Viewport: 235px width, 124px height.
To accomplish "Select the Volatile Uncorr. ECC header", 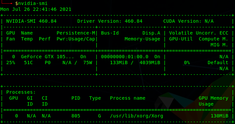I will pyautogui.click(x=199, y=33).
